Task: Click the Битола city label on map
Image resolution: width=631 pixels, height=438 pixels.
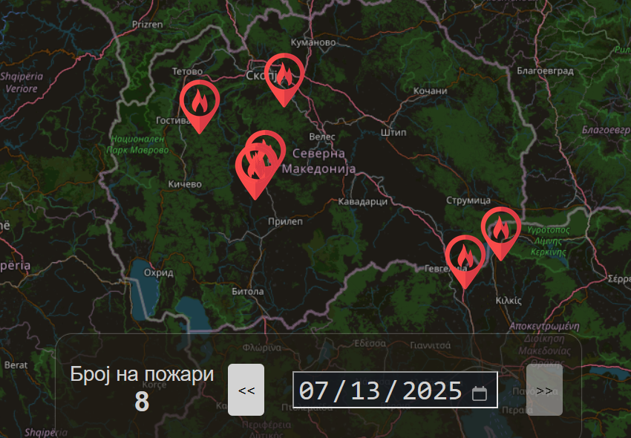Action: pyautogui.click(x=247, y=292)
